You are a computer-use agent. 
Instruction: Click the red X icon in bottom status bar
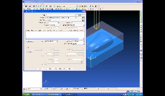coord(67,89)
